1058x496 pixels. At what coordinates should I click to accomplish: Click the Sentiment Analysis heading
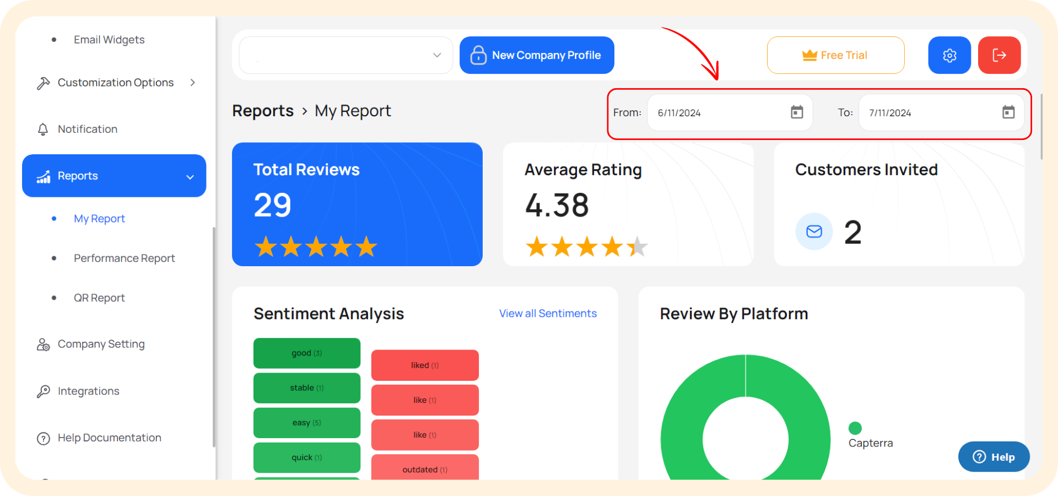[x=329, y=314]
